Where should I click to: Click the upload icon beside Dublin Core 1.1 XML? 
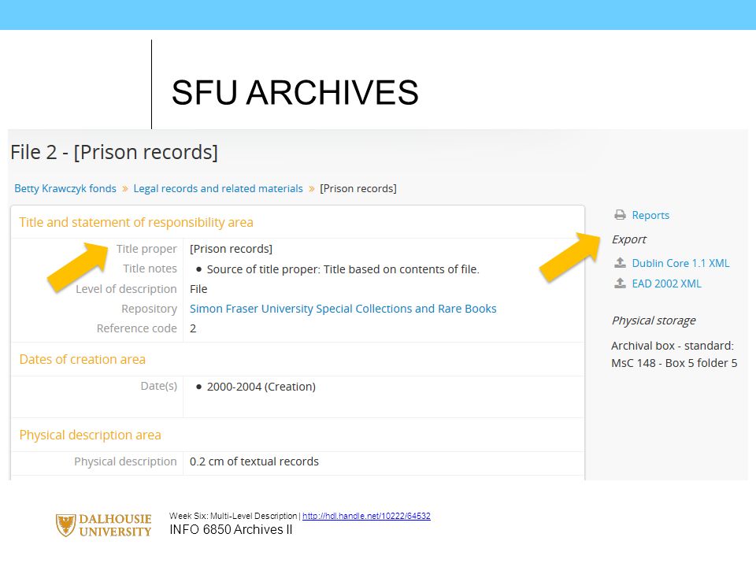[x=620, y=263]
